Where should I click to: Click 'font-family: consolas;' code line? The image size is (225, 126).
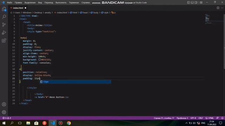pyautogui.click(x=37, y=63)
